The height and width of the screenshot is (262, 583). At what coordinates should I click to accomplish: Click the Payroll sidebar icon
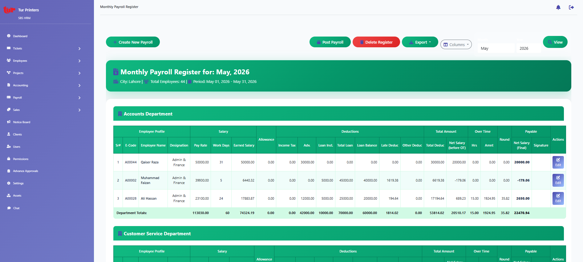pos(9,97)
